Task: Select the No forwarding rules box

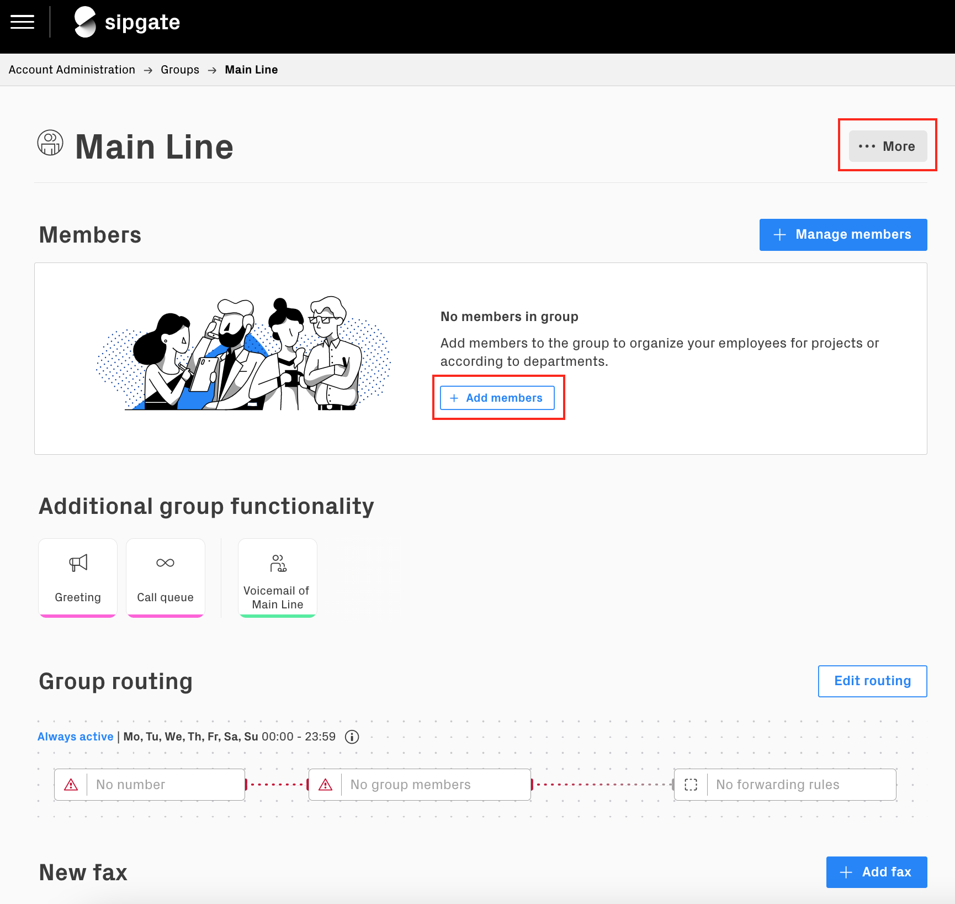Action: click(785, 785)
